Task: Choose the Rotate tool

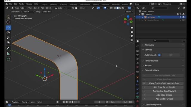Action: tap(8, 33)
